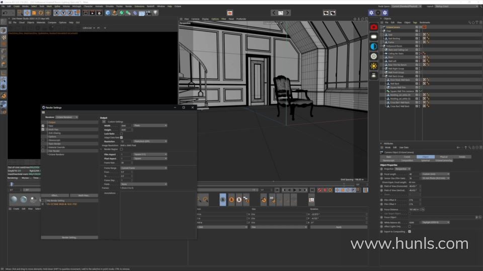
Task: Click the Octane daylight sun icon
Action: (x=374, y=66)
